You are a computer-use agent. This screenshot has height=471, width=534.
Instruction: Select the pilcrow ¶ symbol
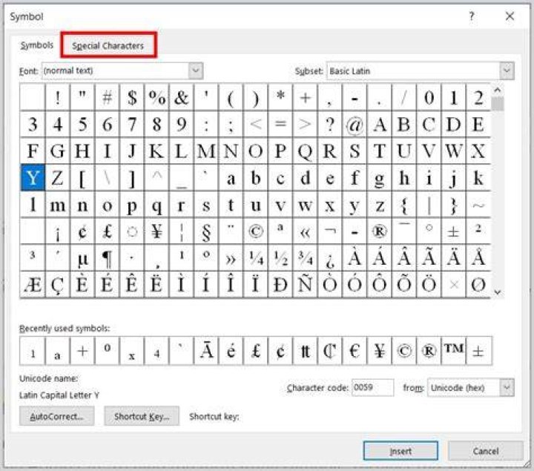[x=108, y=258]
